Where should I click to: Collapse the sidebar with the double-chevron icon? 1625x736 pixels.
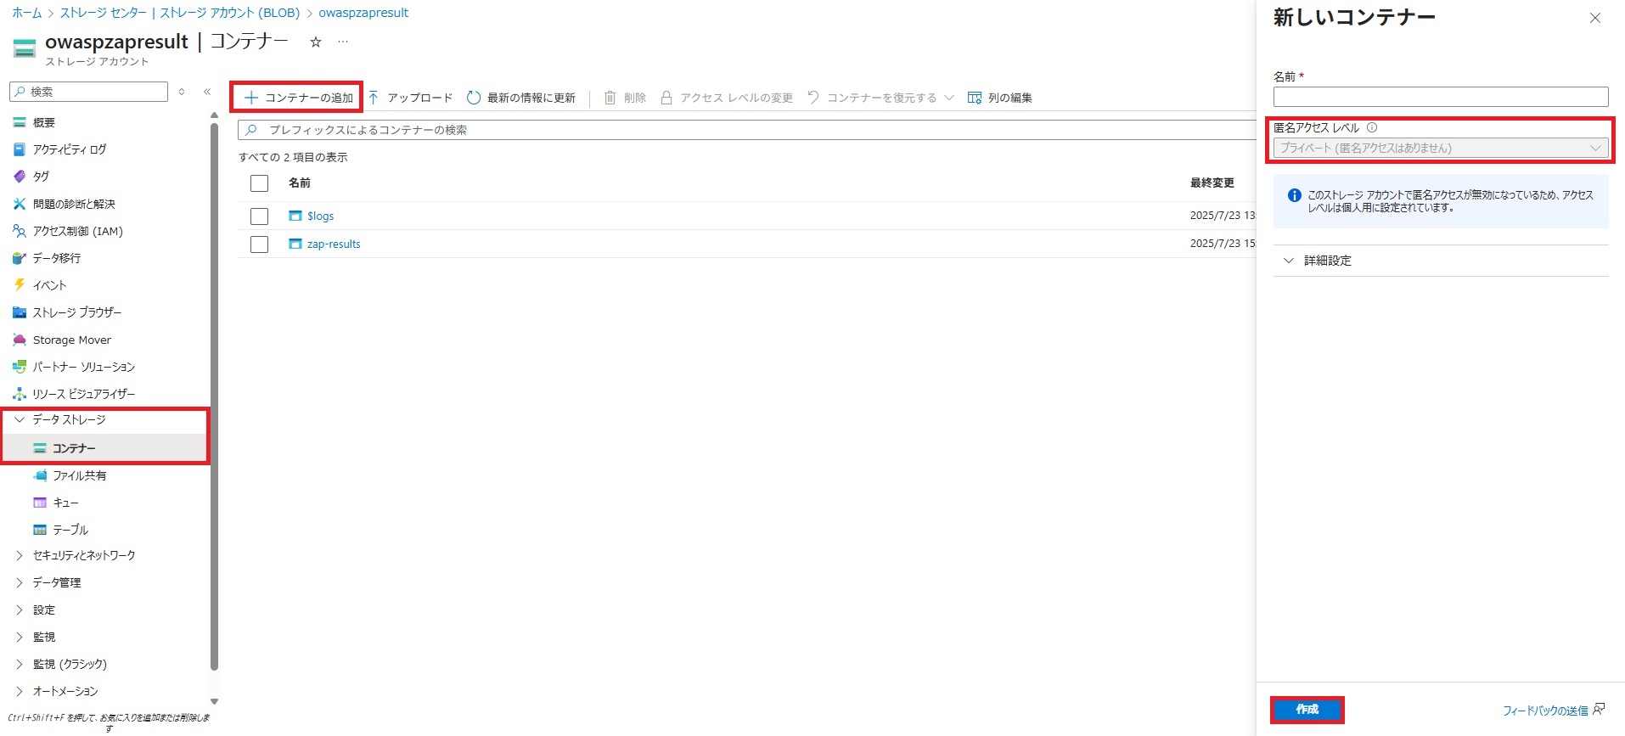(x=207, y=92)
